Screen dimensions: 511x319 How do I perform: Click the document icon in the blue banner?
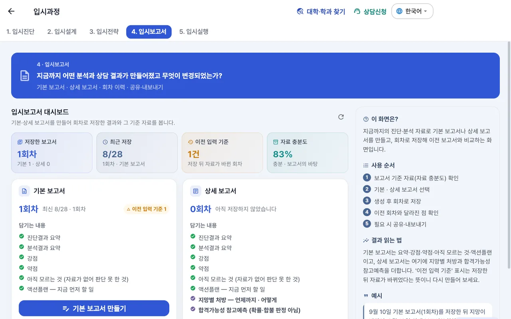tap(25, 75)
